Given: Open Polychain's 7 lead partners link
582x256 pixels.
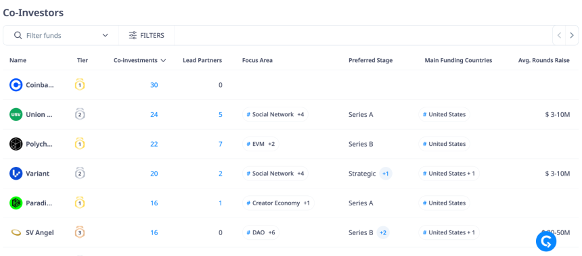Looking at the screenshot, I should coord(221,144).
